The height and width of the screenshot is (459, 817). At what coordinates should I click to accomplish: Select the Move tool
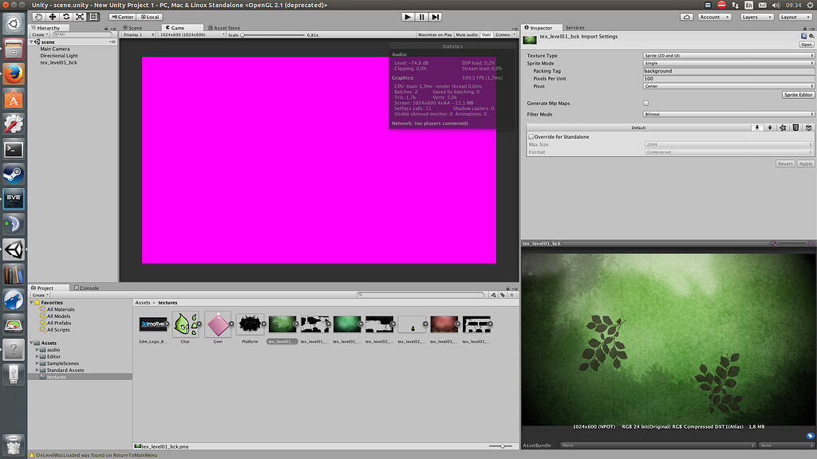(x=52, y=17)
